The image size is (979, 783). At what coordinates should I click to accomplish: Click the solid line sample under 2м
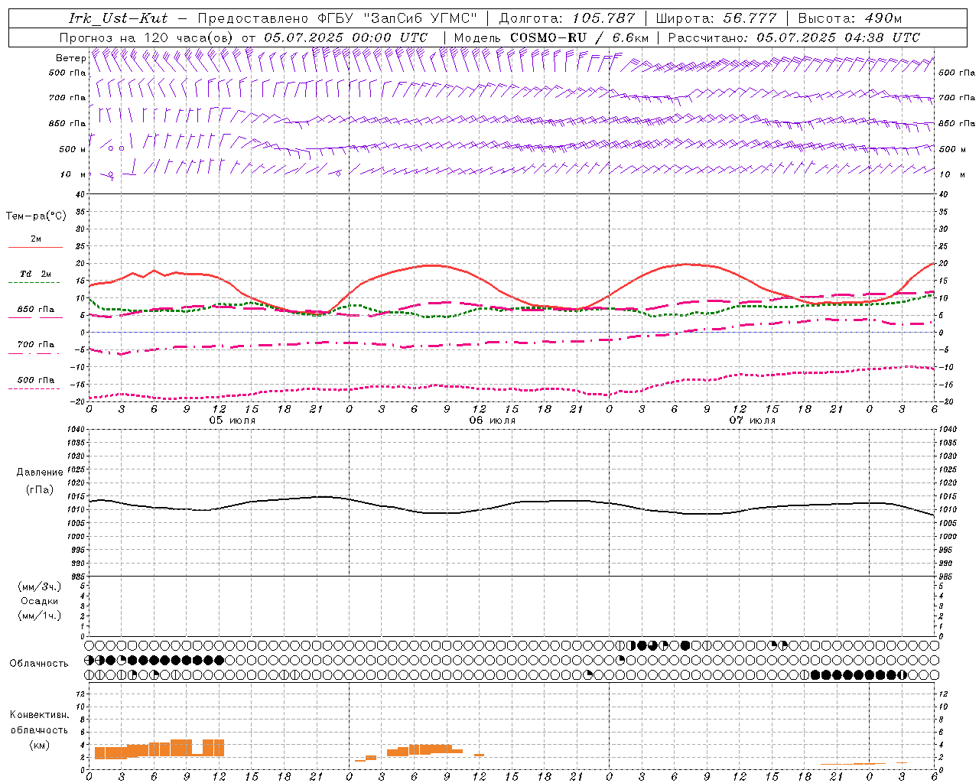click(35, 247)
